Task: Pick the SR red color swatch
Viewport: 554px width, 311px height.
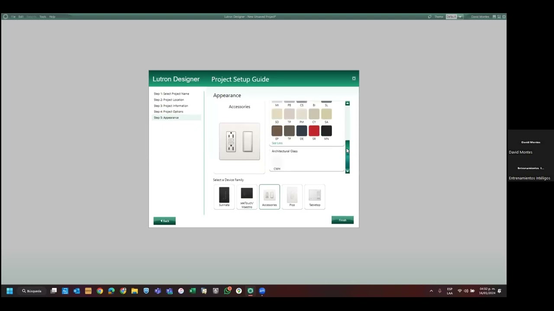Action: (x=314, y=130)
